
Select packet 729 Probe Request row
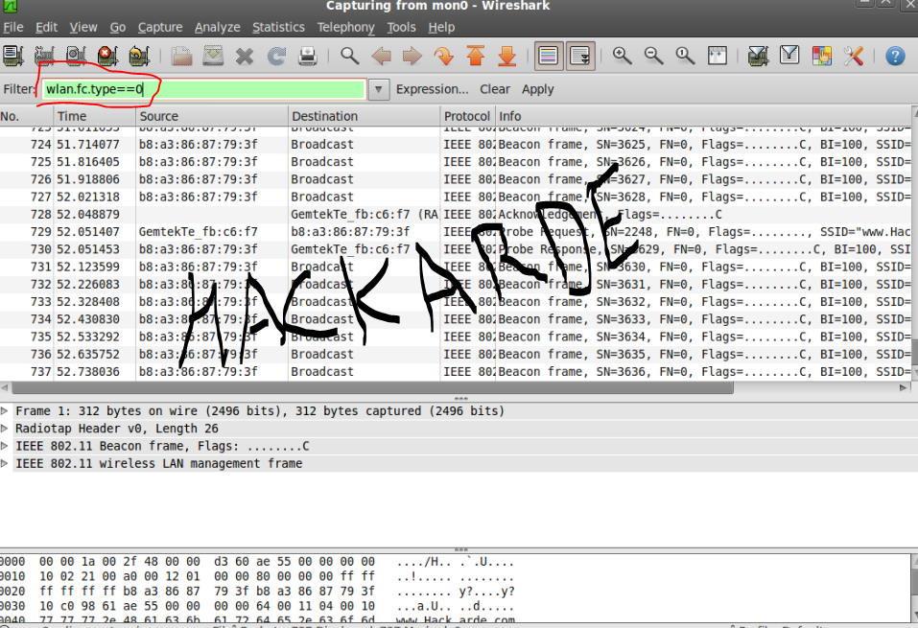click(456, 232)
